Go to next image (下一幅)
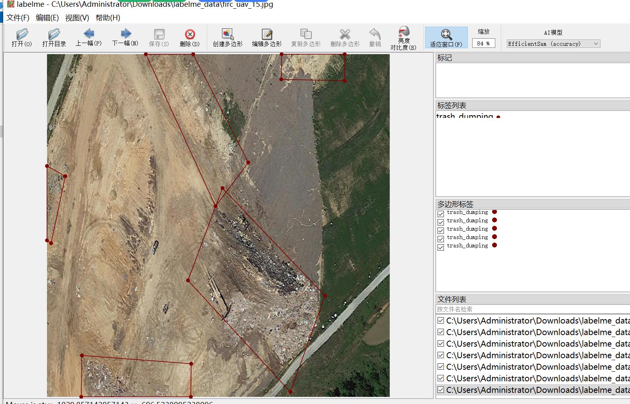Screen dimensions: 630x404 (x=125, y=37)
